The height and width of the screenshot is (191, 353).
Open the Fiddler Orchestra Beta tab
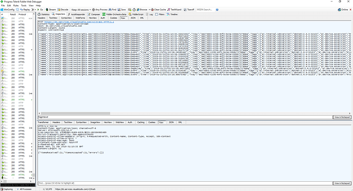point(115,14)
